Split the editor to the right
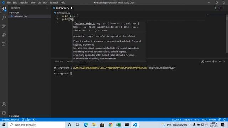 [x=220, y=8]
